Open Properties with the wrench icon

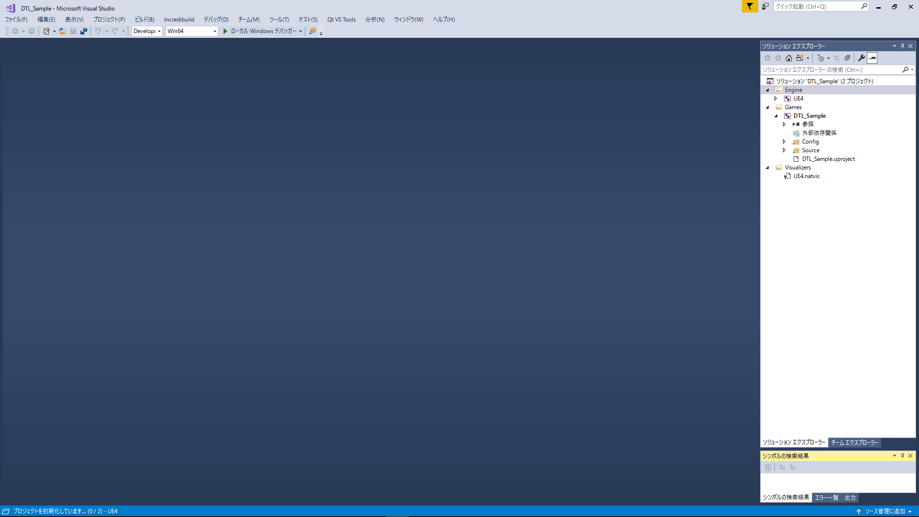(x=862, y=58)
